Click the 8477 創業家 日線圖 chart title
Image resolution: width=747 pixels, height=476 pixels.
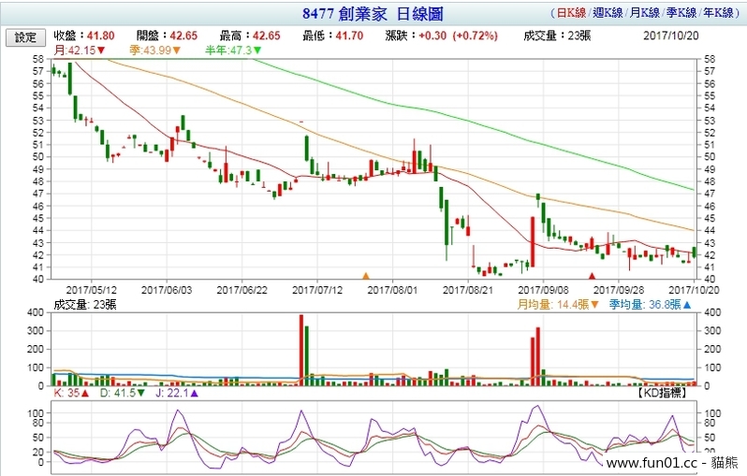pos(372,15)
